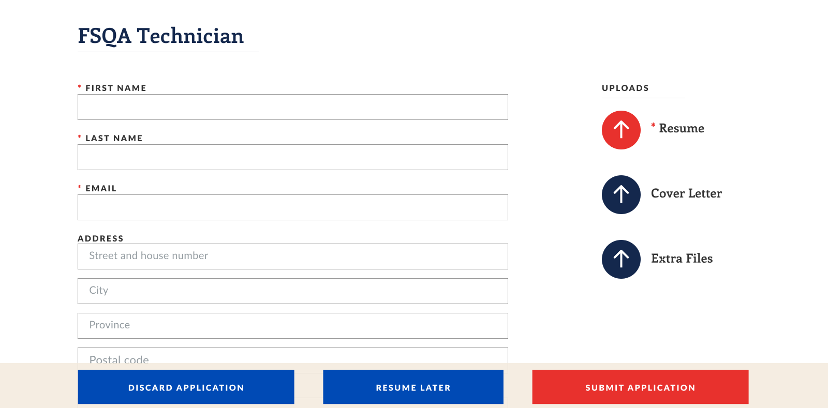Select the Cover Letter text label
This screenshot has height=408, width=828.
coord(686,193)
